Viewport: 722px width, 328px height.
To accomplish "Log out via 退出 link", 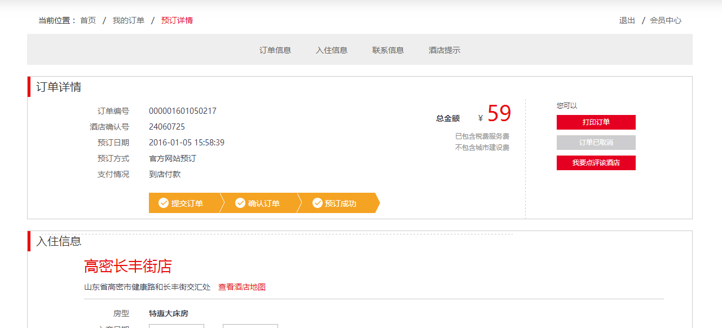I will click(x=627, y=20).
